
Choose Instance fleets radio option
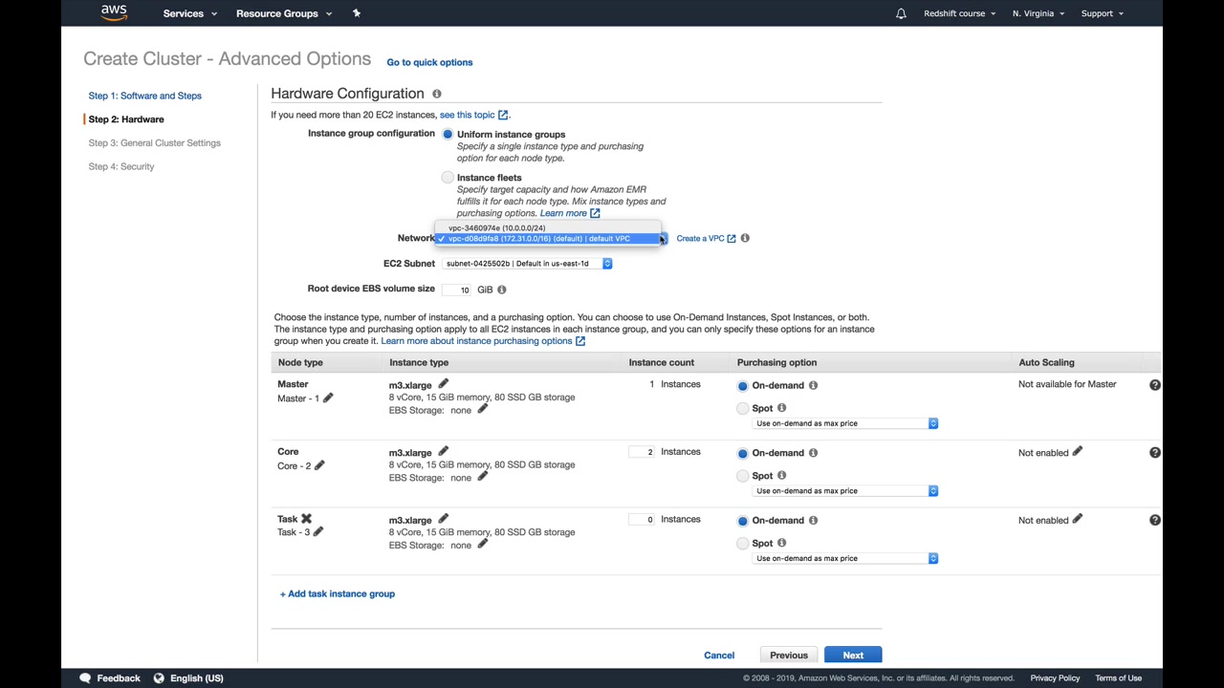coord(448,178)
